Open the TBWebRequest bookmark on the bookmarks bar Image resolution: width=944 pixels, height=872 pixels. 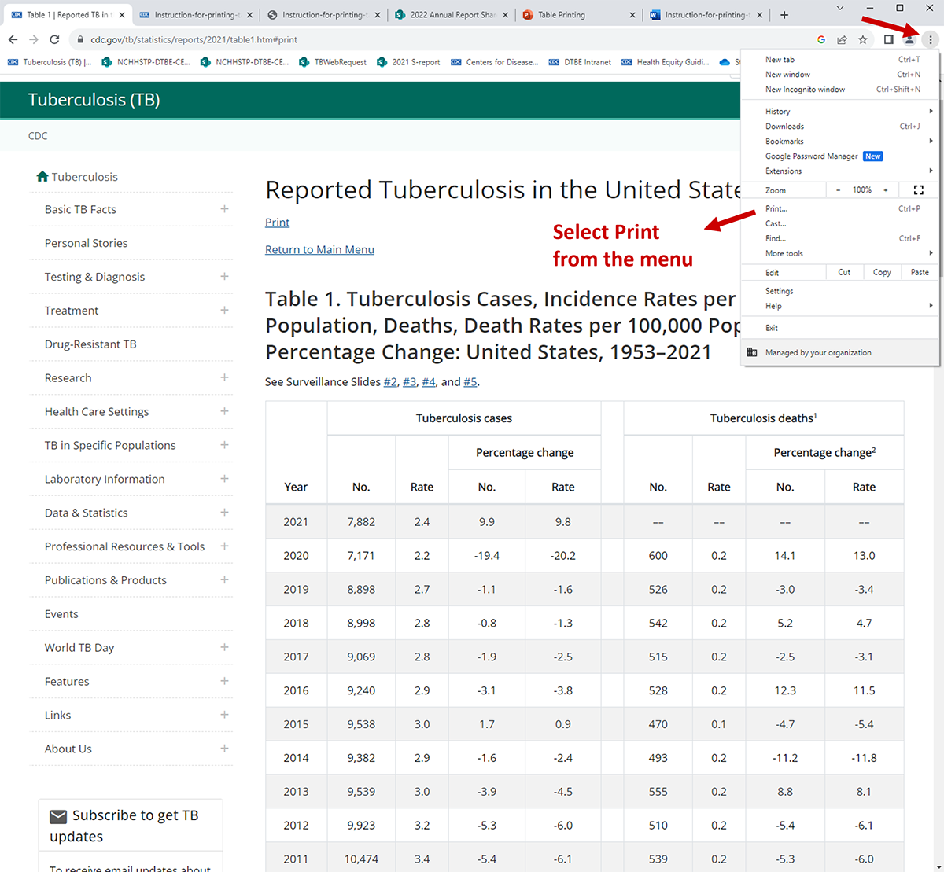click(x=341, y=62)
